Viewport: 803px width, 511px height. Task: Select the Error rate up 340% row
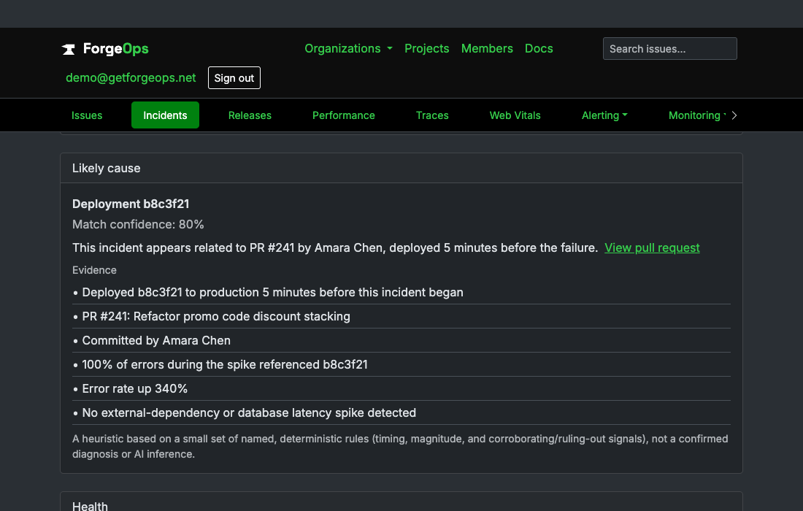tap(401, 388)
